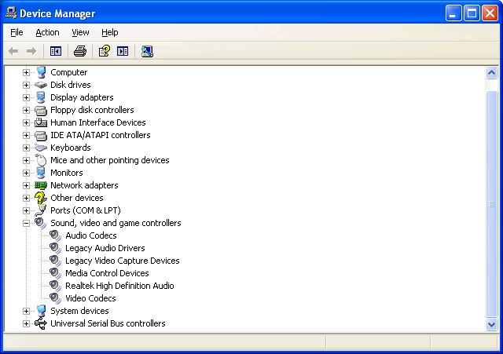This screenshot has width=503, height=354.
Task: Click the Device Manager title bar icon
Action: [x=11, y=13]
